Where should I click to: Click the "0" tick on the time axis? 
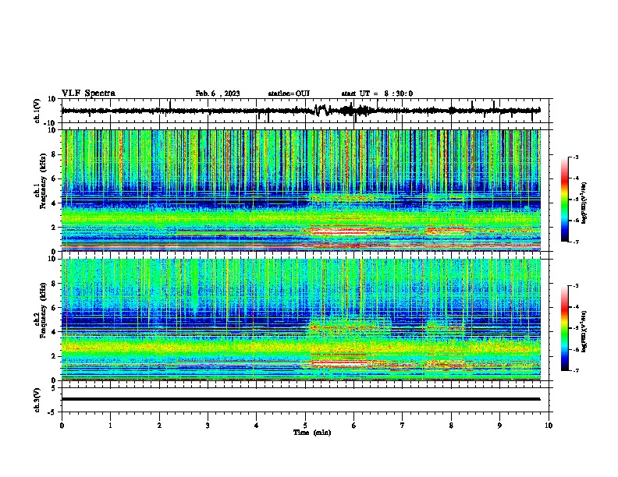click(62, 426)
